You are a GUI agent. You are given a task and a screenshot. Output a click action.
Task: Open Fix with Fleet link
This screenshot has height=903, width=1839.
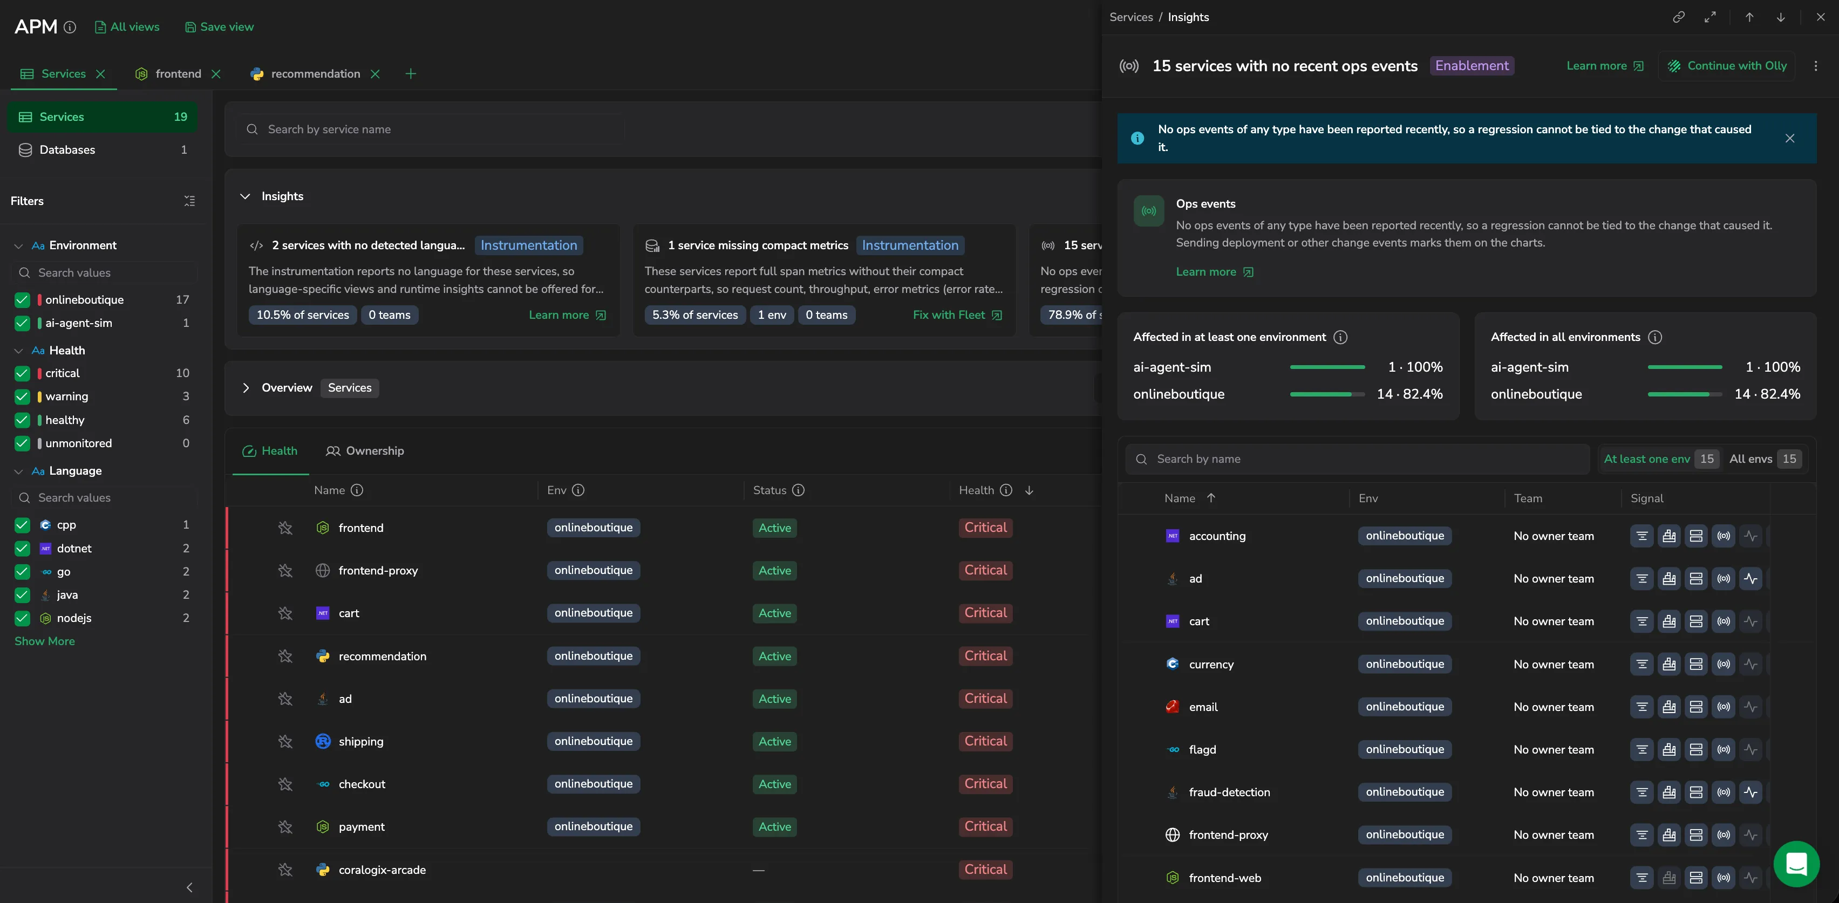(957, 315)
